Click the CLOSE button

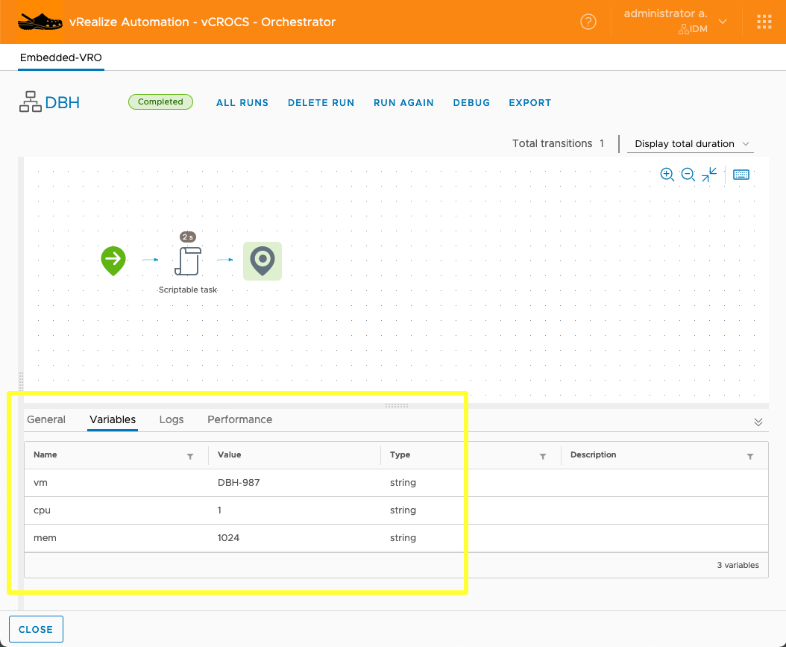click(36, 629)
